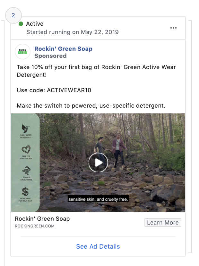Viewport: 199px width, 266px height.
Task: Click the Sponsored label
Action: pos(50,56)
